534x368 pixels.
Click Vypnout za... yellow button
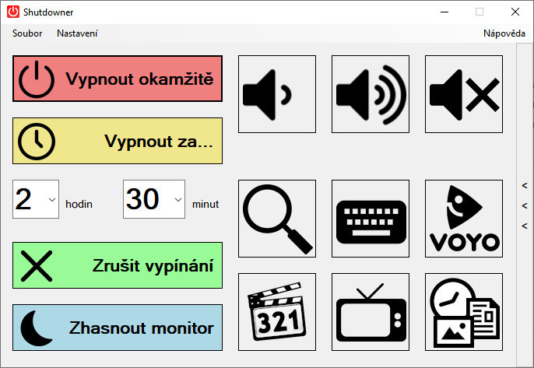click(118, 141)
